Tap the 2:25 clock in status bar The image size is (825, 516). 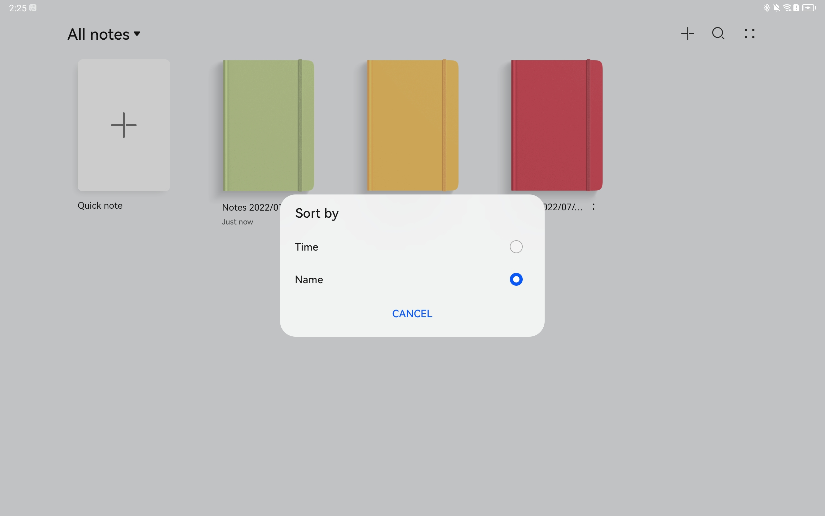[18, 8]
